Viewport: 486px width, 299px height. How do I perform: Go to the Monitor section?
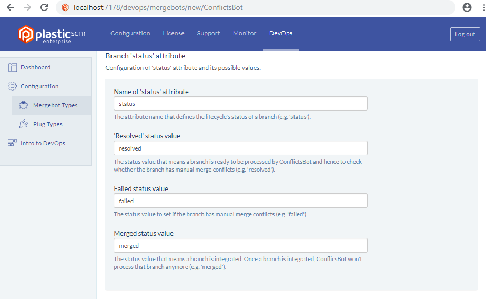coord(245,33)
